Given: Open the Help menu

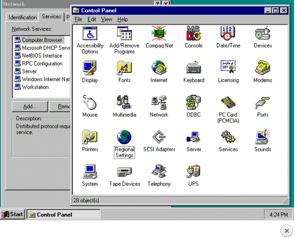Looking at the screenshot, I should click(x=122, y=19).
